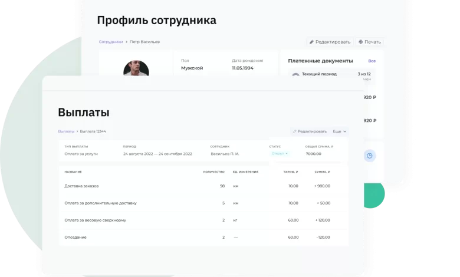460x277 pixels.
Task: Click the + 120.00 sum cell
Action: (323, 220)
